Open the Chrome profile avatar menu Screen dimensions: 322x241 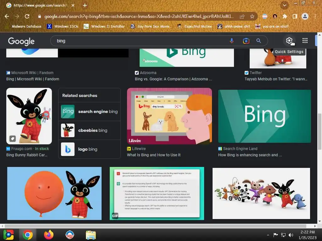coord(305,16)
